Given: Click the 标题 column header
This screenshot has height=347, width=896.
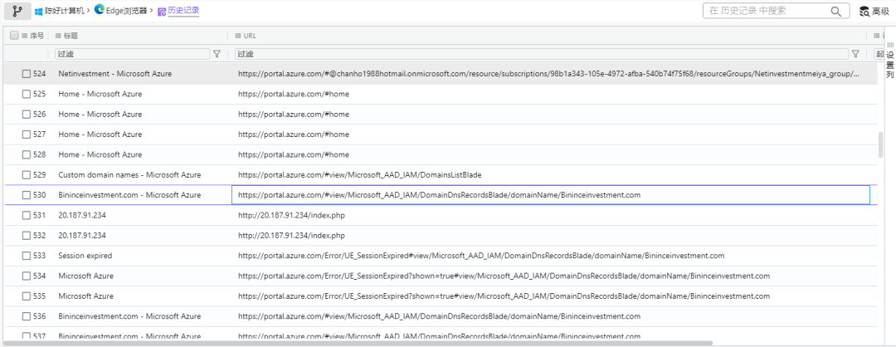Looking at the screenshot, I should coord(71,36).
